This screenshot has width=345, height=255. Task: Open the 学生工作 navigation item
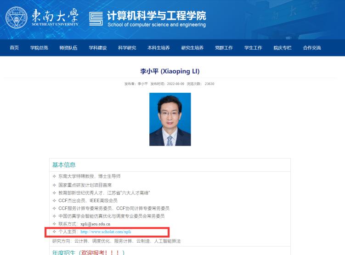(253, 48)
